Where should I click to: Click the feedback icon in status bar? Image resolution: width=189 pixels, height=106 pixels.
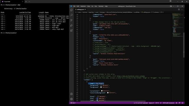click(x=180, y=103)
